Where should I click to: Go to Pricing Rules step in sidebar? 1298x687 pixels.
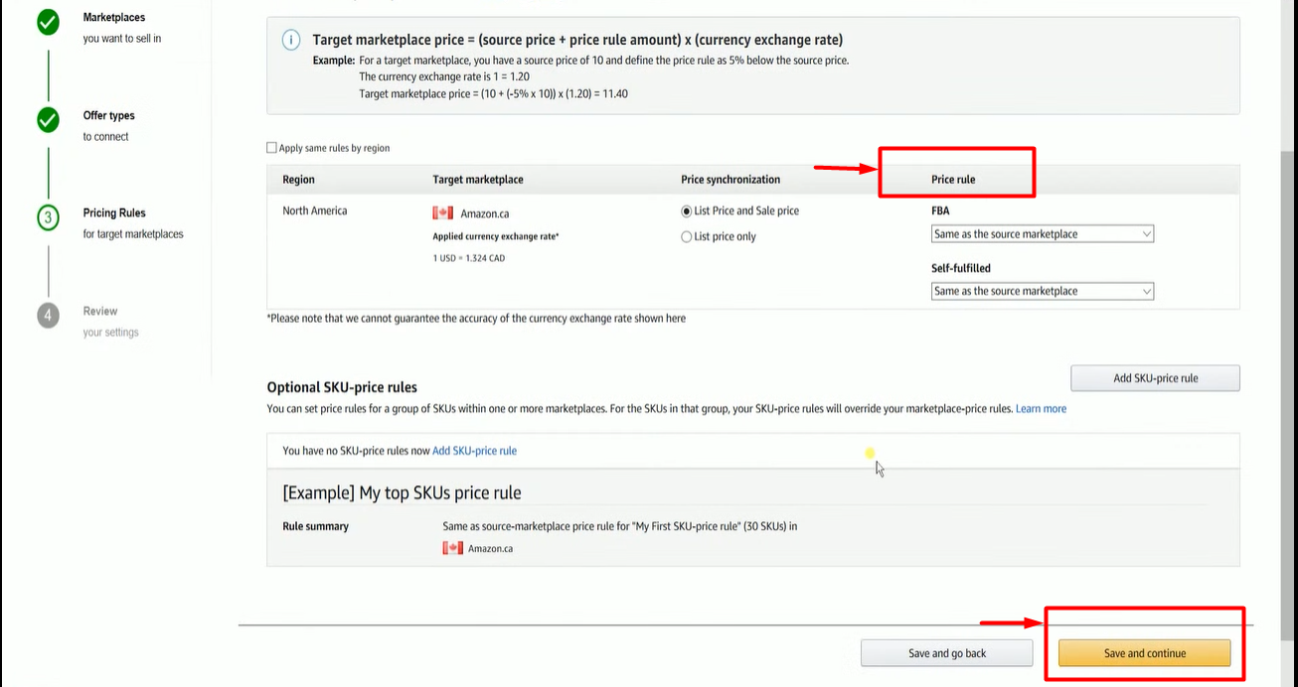(x=114, y=213)
